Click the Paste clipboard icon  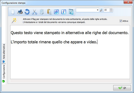click(x=49, y=12)
